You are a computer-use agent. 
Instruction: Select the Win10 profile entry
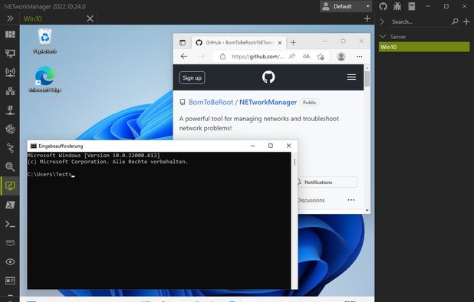click(x=424, y=47)
